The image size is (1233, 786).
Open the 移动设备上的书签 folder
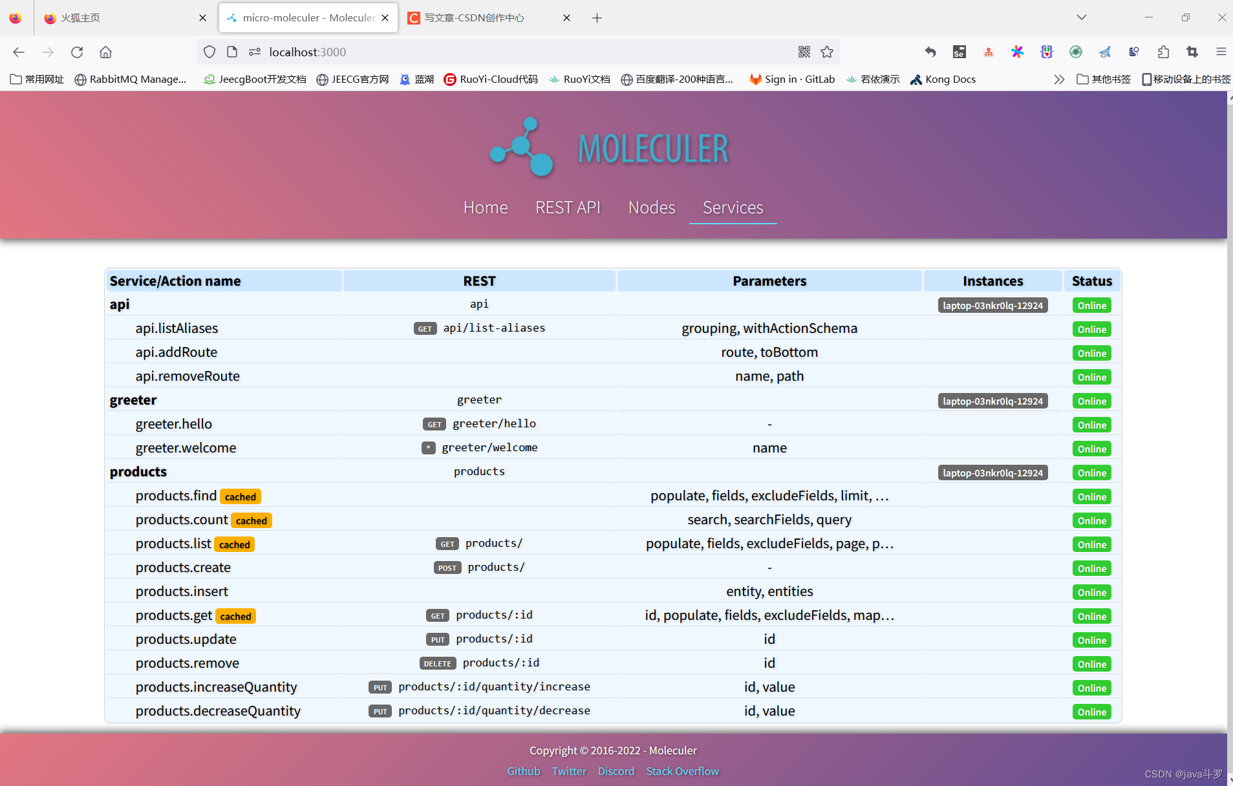tap(1186, 80)
